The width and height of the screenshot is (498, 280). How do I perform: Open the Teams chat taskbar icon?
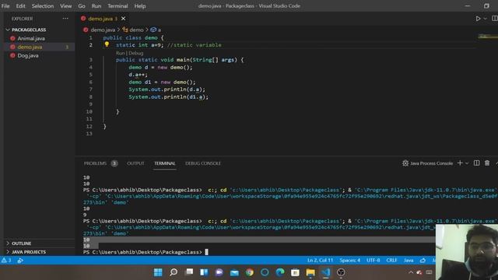pos(219,272)
